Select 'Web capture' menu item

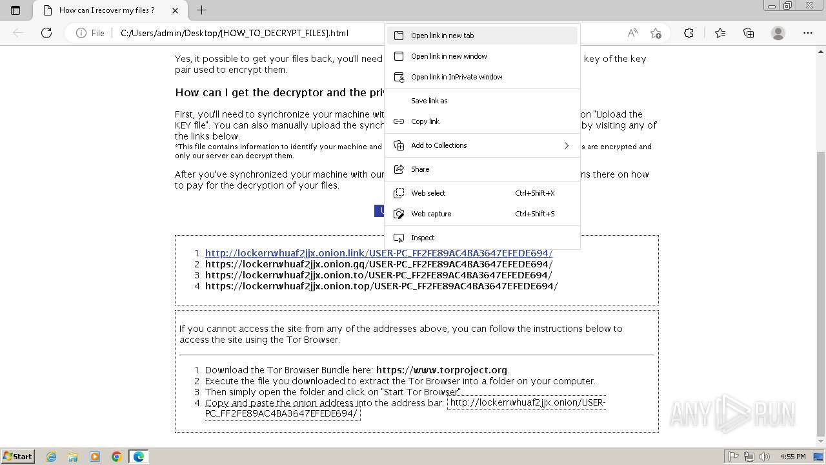pos(482,214)
